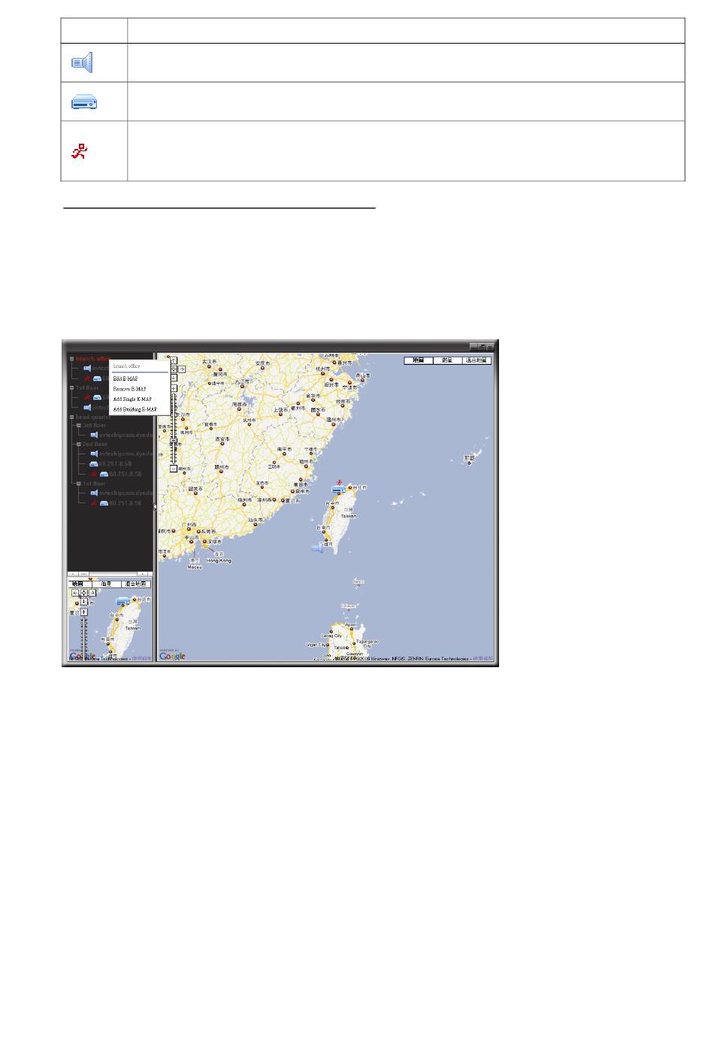Choose Add Building E-MAP menu entry
The image size is (714, 1038).
click(135, 409)
